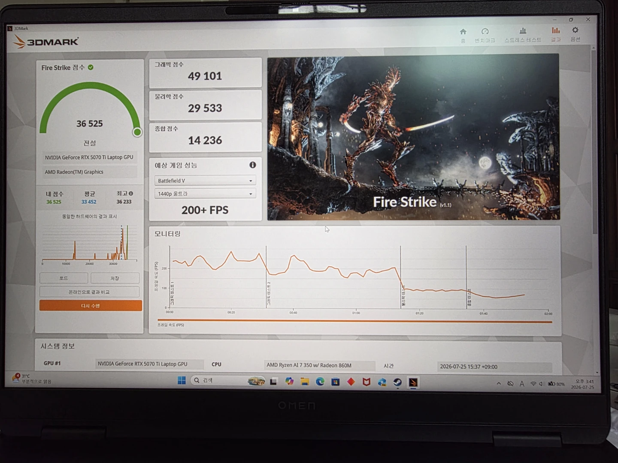Open the Battlefield V game dropdown
Image resolution: width=618 pixels, height=463 pixels.
(x=205, y=180)
